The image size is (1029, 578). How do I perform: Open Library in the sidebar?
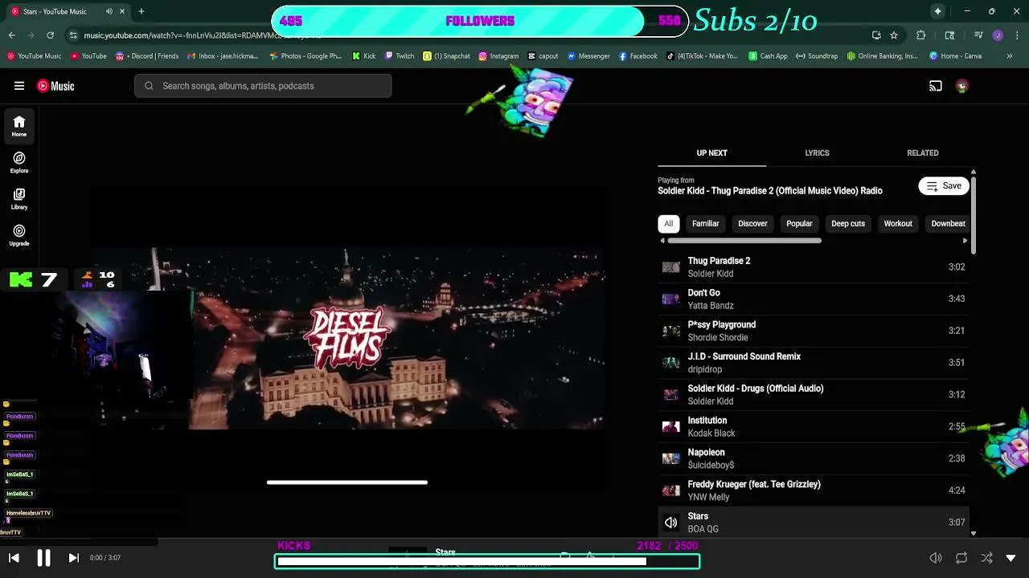click(x=19, y=198)
